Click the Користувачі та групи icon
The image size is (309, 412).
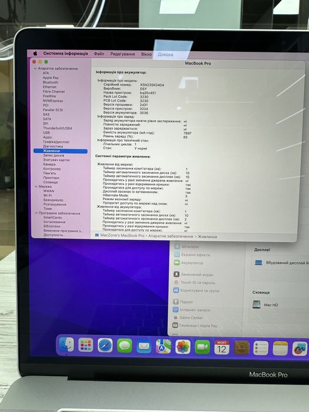click(x=176, y=290)
